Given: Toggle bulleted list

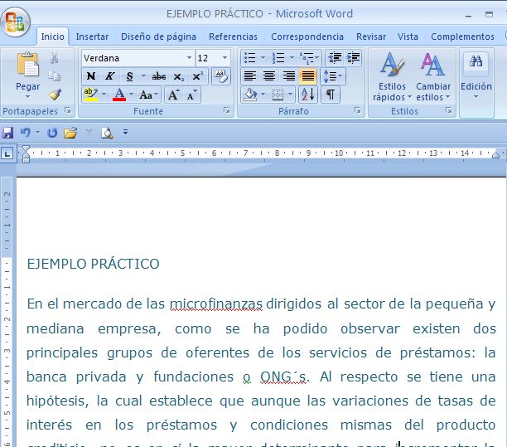Looking at the screenshot, I should 250,58.
